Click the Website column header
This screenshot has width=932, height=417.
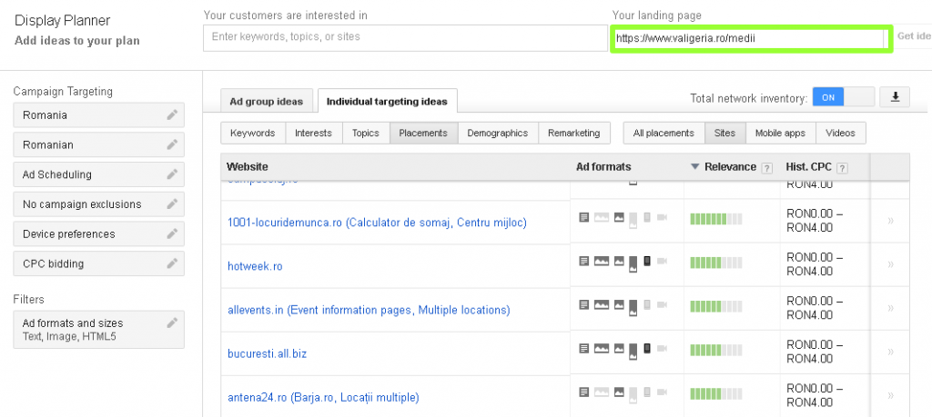[248, 166]
